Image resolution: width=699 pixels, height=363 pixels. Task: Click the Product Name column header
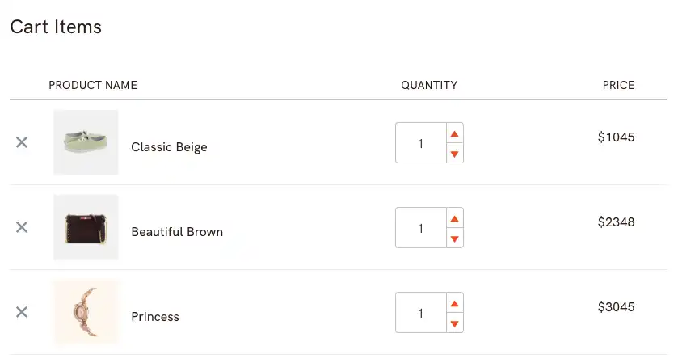(x=93, y=85)
